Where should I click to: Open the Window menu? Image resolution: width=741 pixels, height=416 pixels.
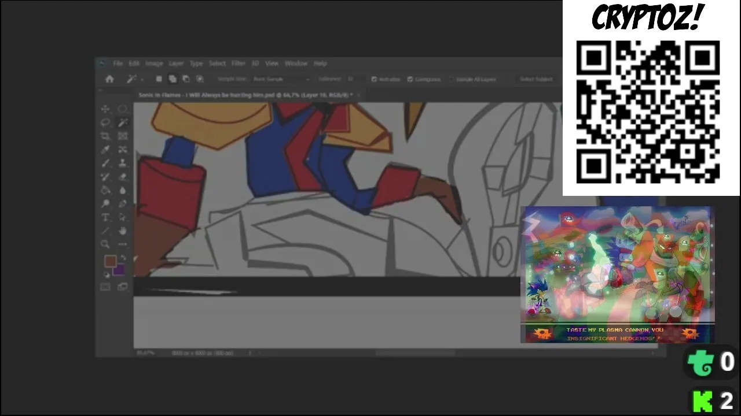pyautogui.click(x=296, y=64)
